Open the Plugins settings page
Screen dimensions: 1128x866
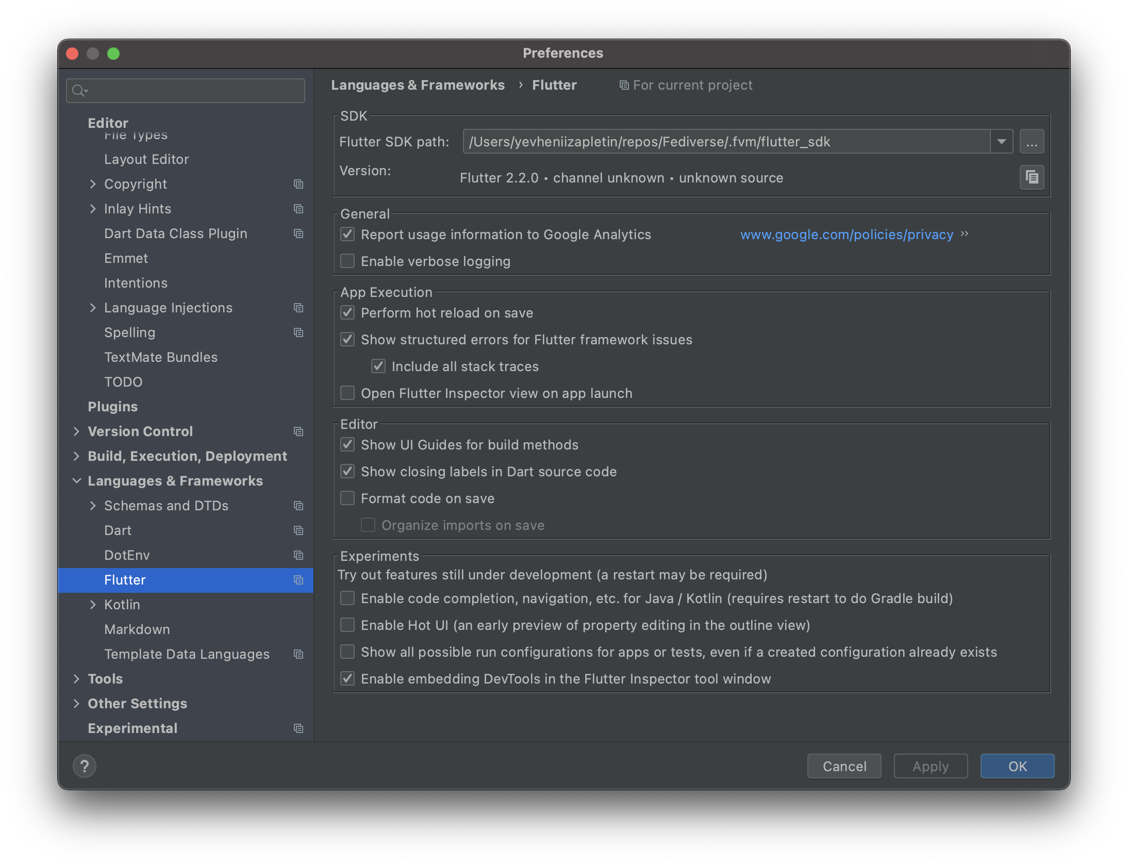click(x=112, y=407)
